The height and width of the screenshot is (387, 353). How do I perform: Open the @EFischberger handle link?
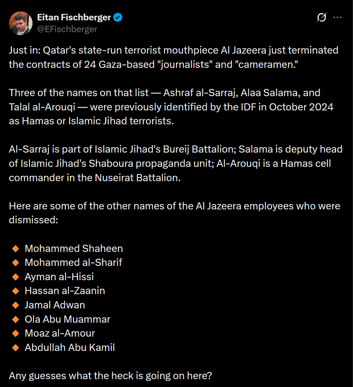pos(67,29)
